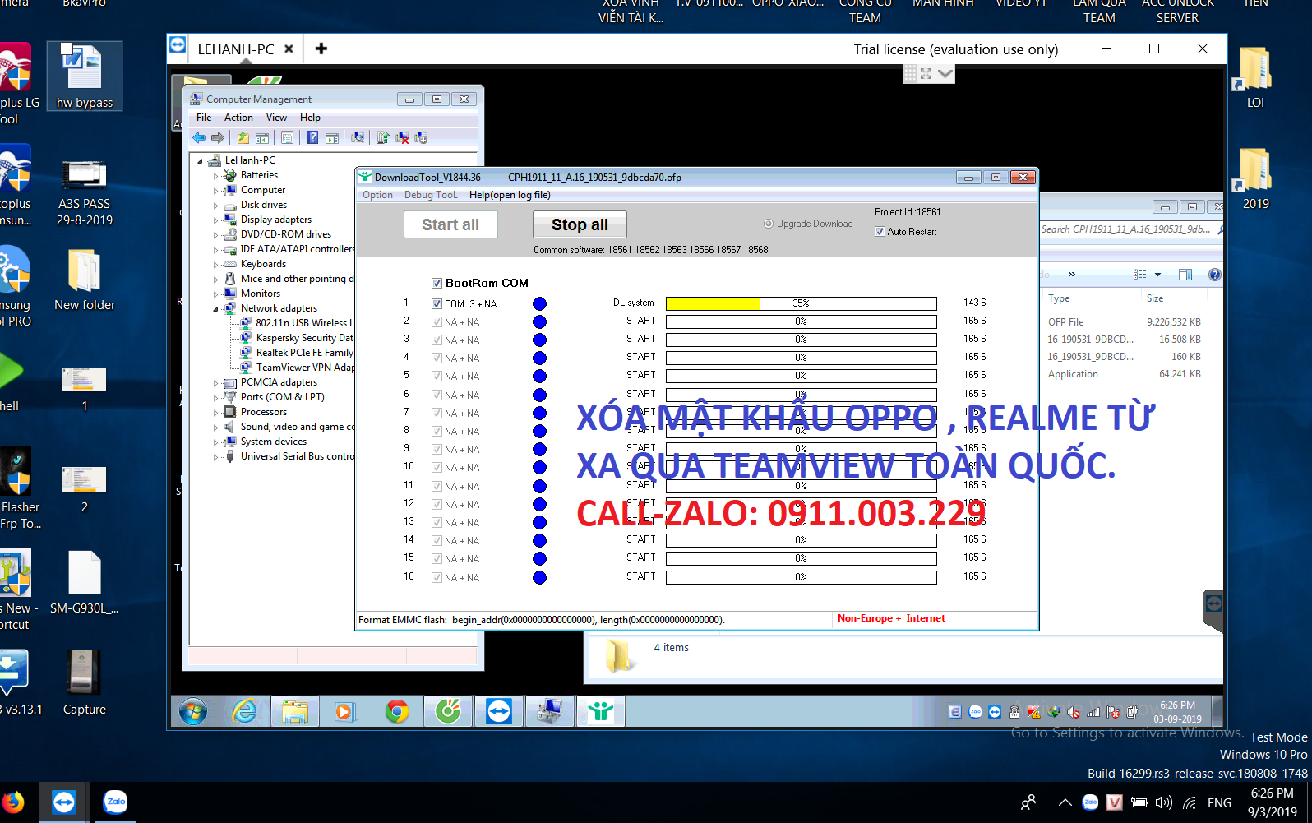Open Computer Management in remote taskbar
This screenshot has height=823, width=1312.
(x=549, y=711)
